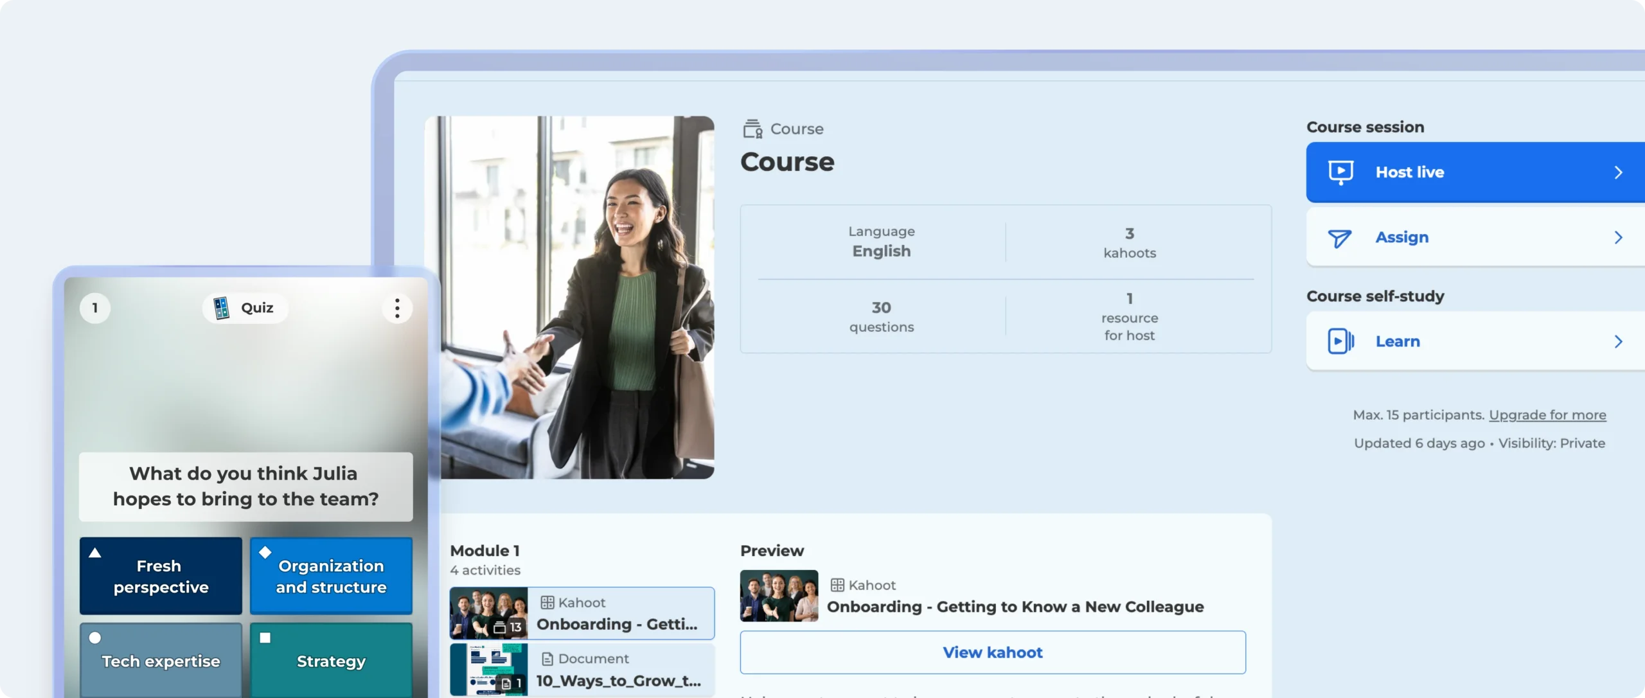The image size is (1645, 698).
Task: Click the Course type icon above title
Action: pos(752,129)
